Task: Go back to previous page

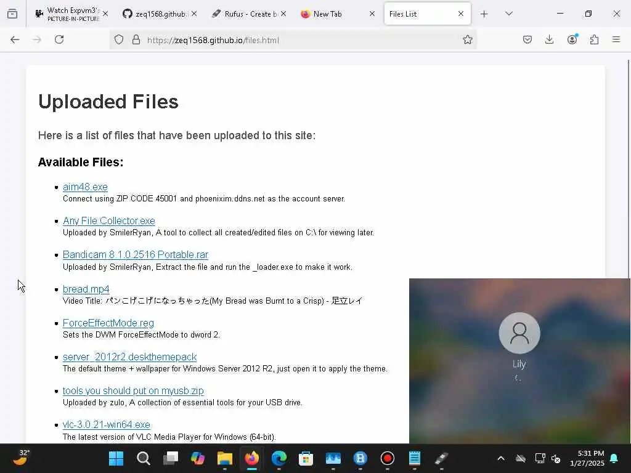Action: (x=15, y=39)
